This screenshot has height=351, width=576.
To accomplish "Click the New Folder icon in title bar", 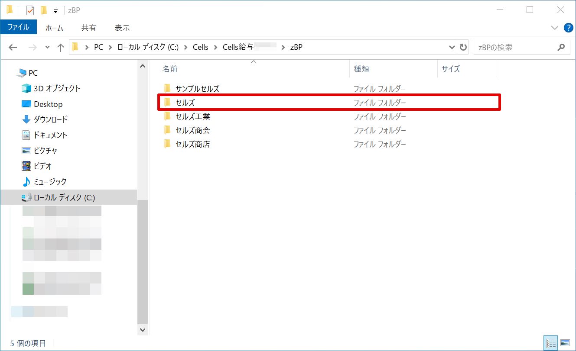I will [43, 10].
